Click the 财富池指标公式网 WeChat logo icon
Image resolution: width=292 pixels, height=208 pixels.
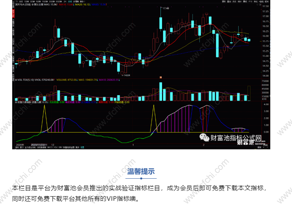[x=204, y=138]
